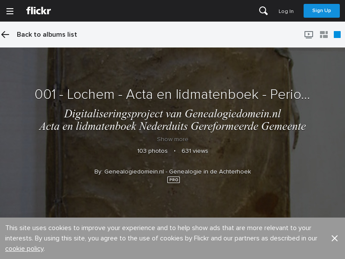Click the flickr logo to go home
345x259 pixels.
pos(38,11)
